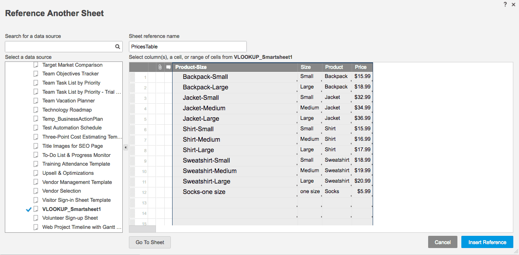Click the Sheet reference name field

188,47
